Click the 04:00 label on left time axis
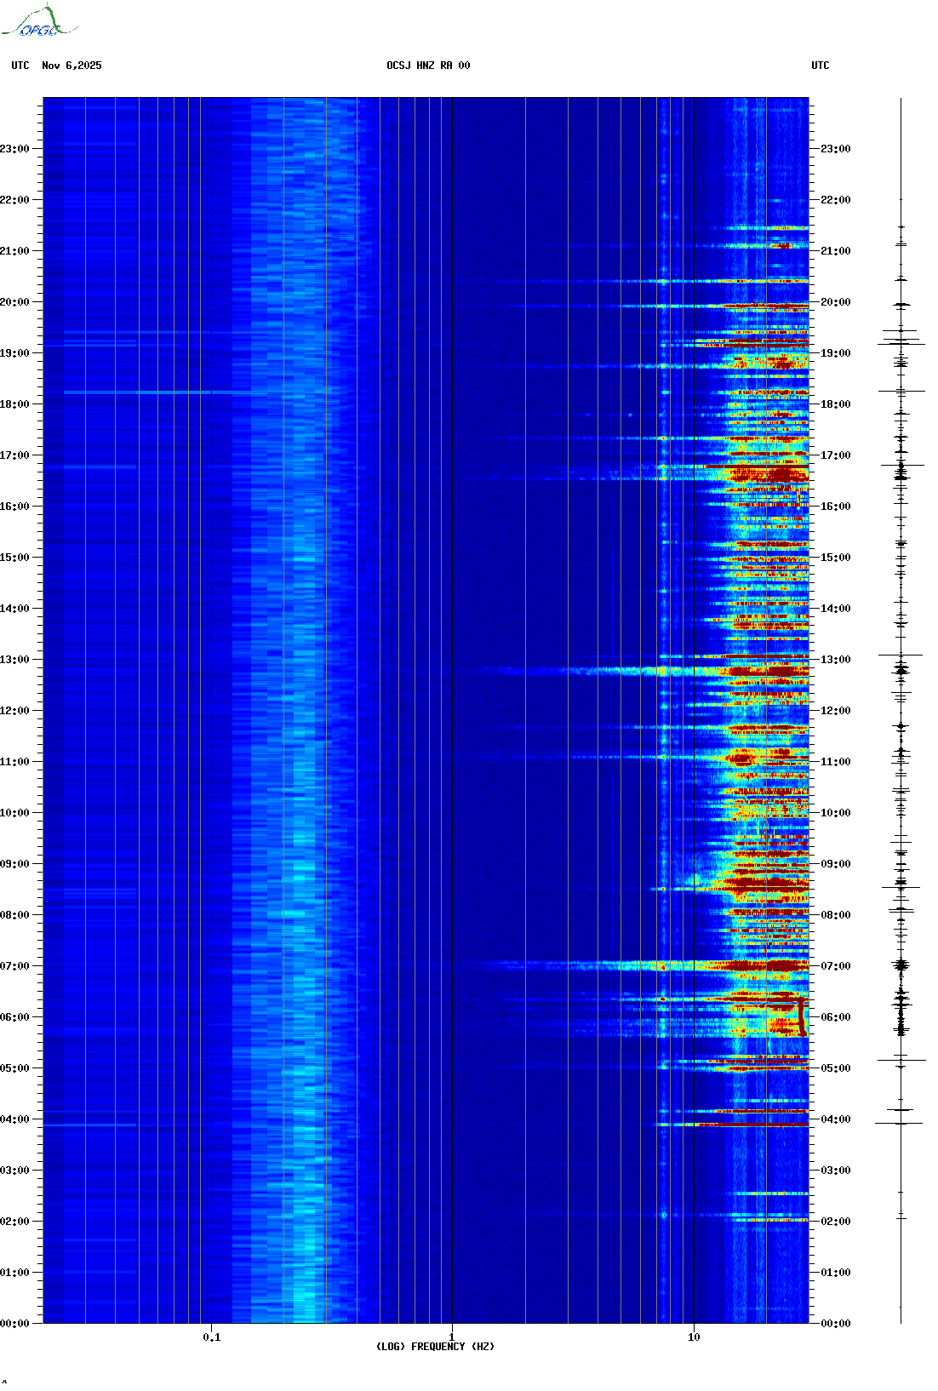 coord(14,1119)
